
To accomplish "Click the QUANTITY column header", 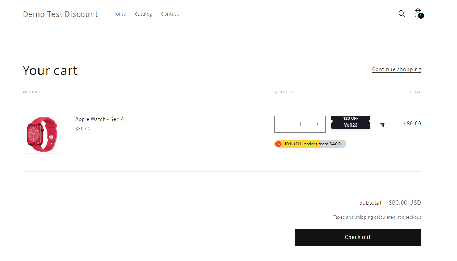I will pos(284,92).
